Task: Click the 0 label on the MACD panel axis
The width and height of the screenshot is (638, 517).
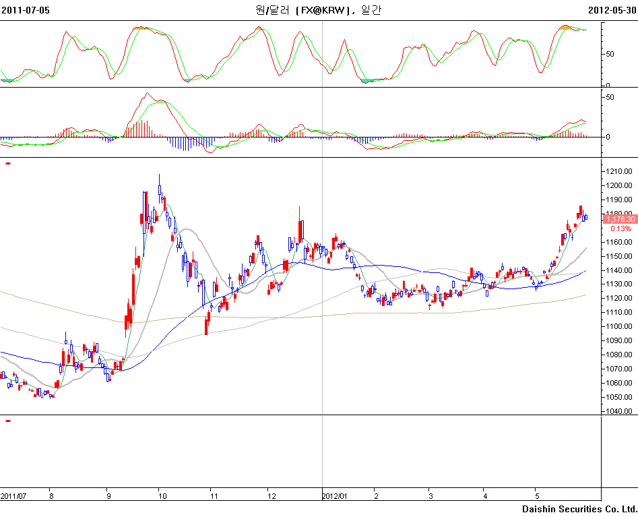Action: click(x=607, y=137)
